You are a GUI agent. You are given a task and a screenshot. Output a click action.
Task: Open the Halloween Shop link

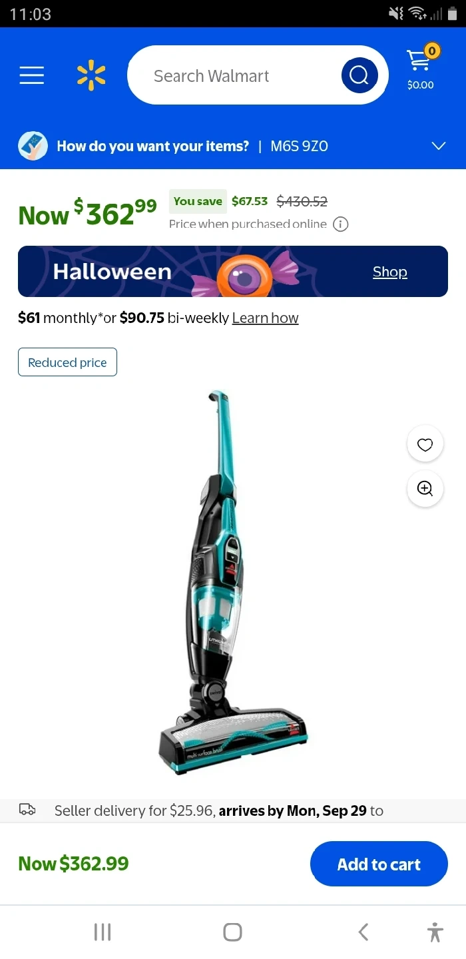click(x=389, y=272)
